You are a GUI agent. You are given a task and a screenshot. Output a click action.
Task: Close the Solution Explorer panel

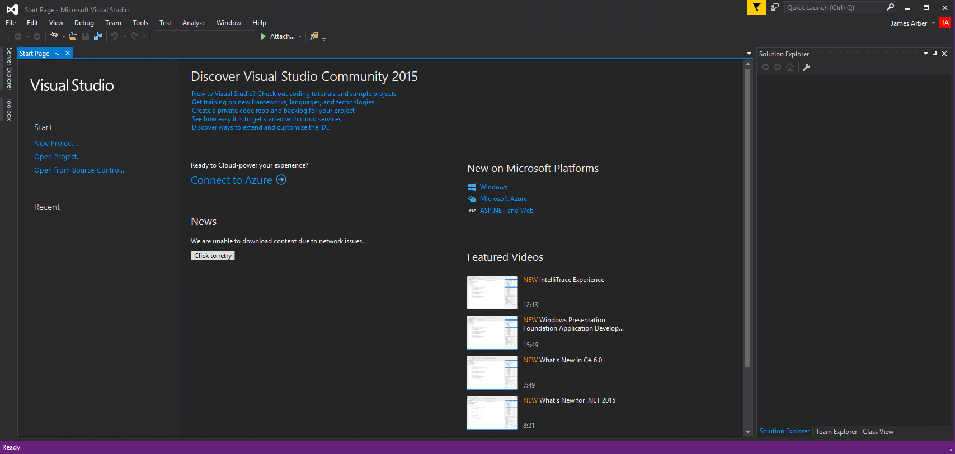click(944, 54)
